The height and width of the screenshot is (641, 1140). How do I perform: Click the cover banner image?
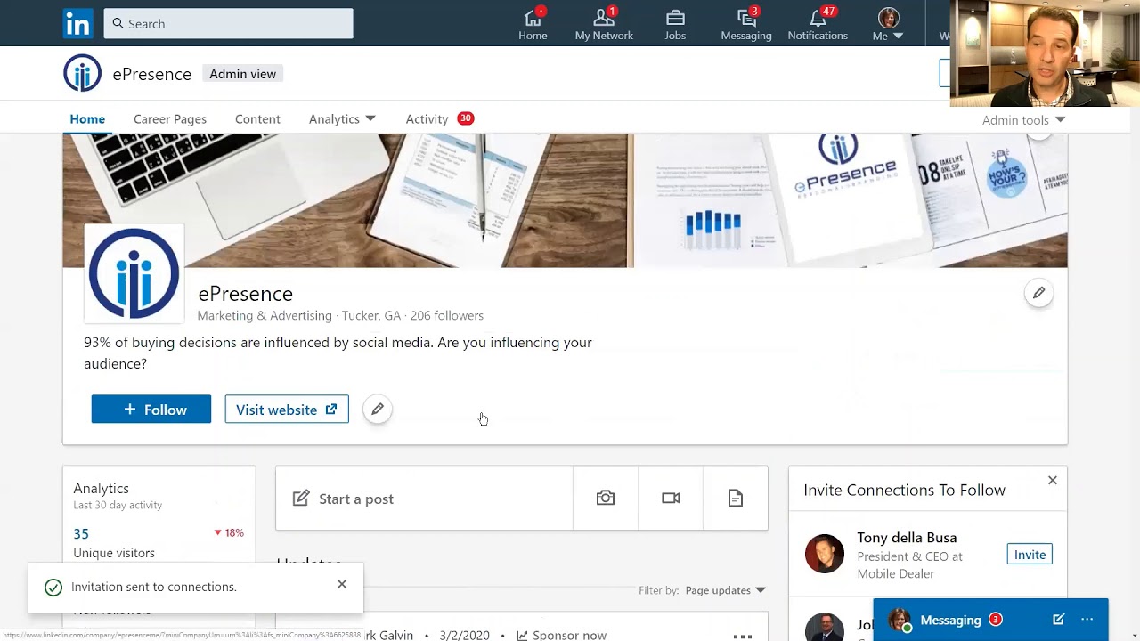tap(565, 200)
